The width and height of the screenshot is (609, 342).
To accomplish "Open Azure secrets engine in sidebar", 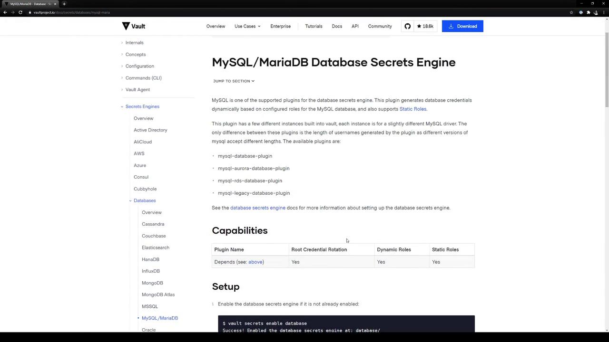I will point(140,165).
